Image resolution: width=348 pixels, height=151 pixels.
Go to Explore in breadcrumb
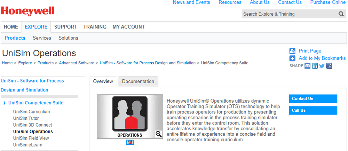25,63
